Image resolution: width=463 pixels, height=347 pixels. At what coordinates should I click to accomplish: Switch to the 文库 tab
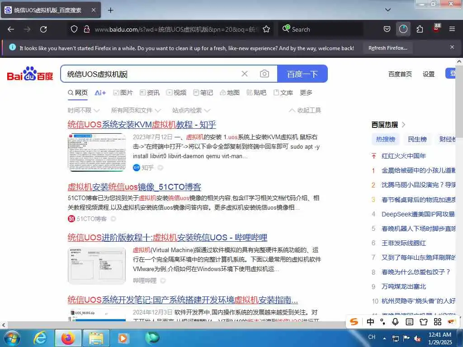click(x=283, y=93)
